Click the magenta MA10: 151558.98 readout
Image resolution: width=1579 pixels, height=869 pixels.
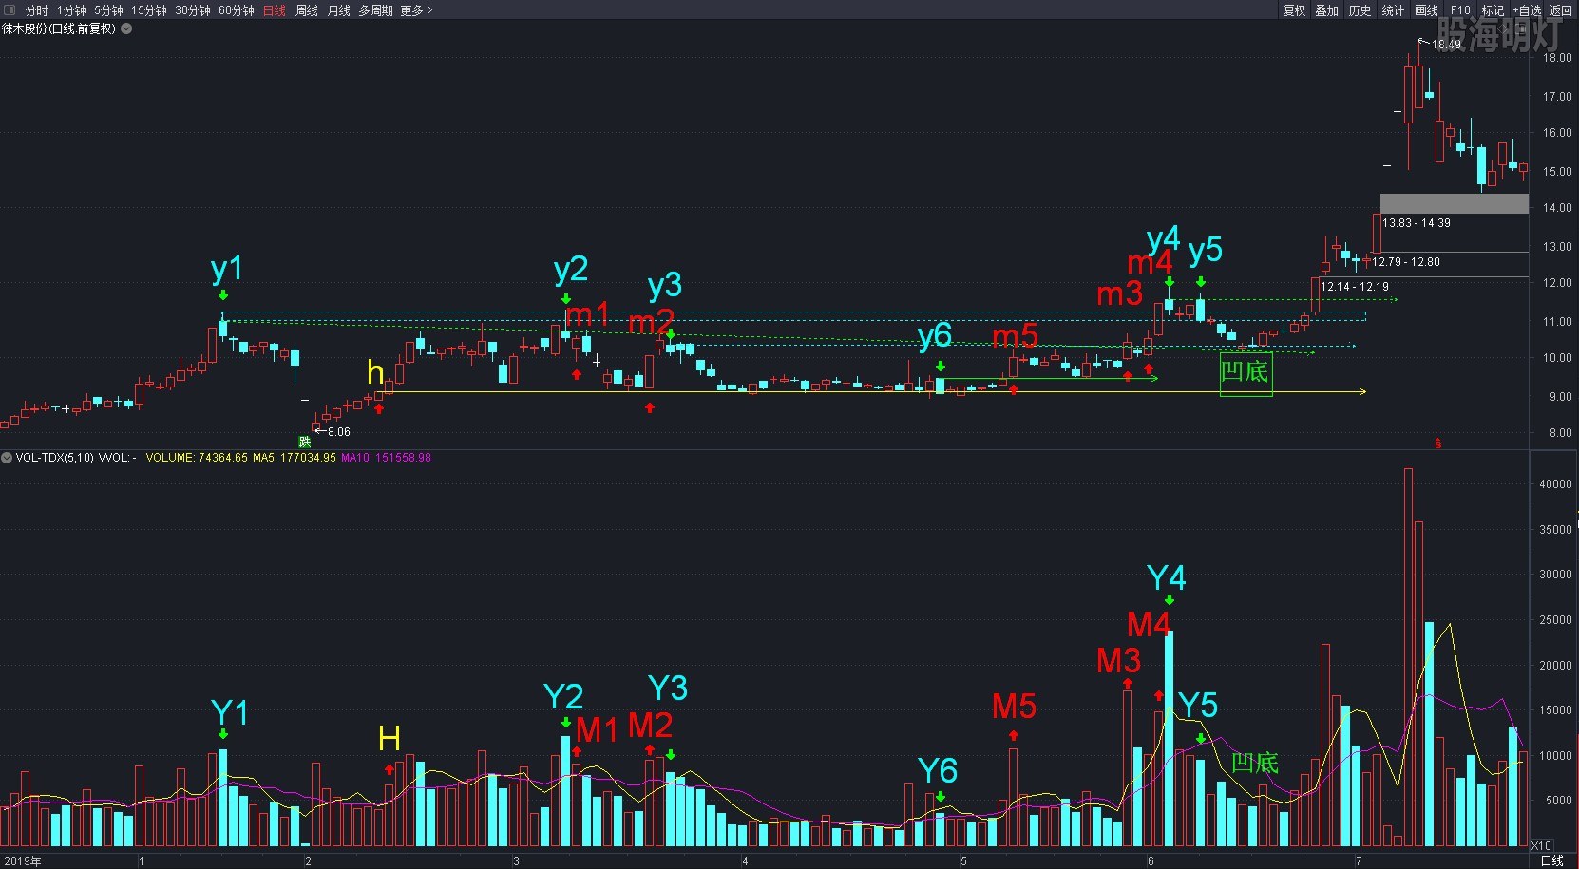386,458
